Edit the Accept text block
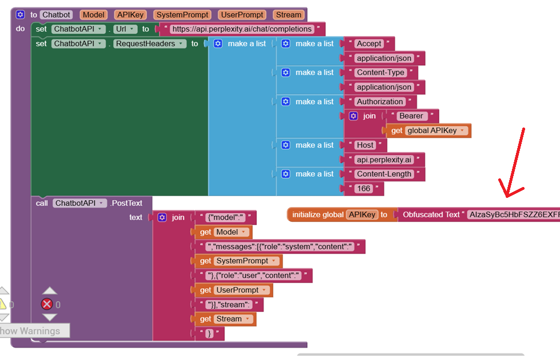The image size is (560, 362). pyautogui.click(x=369, y=43)
